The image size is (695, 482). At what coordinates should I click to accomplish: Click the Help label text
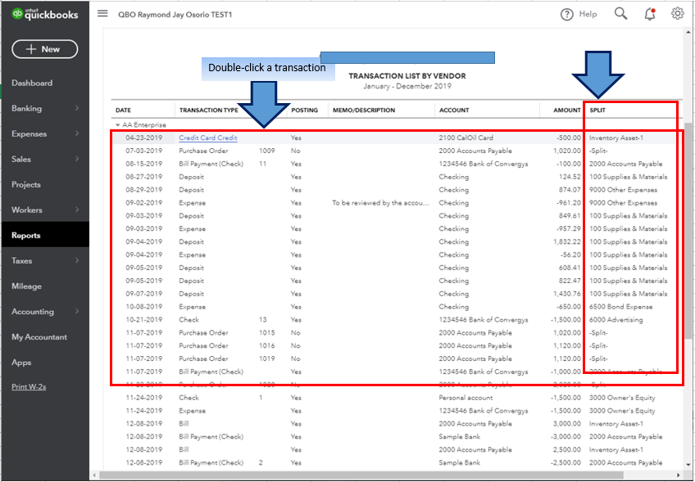tap(588, 14)
